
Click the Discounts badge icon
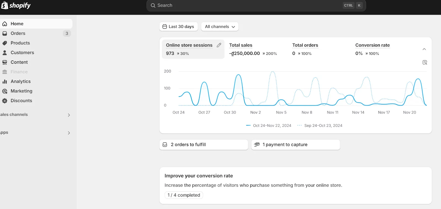coord(5,101)
